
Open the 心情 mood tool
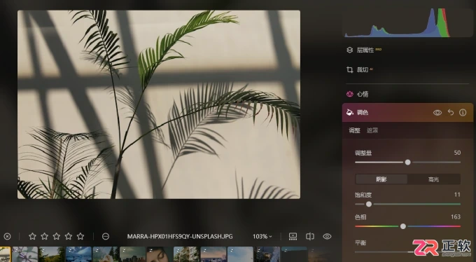coord(358,95)
